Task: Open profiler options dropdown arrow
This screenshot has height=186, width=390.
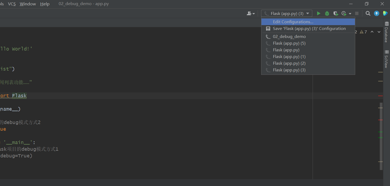Action: [350, 14]
